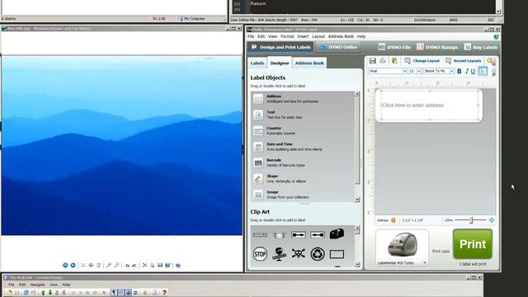Open the Navigate menu in bottom window
This screenshot has width=528, height=297.
[x=37, y=285]
